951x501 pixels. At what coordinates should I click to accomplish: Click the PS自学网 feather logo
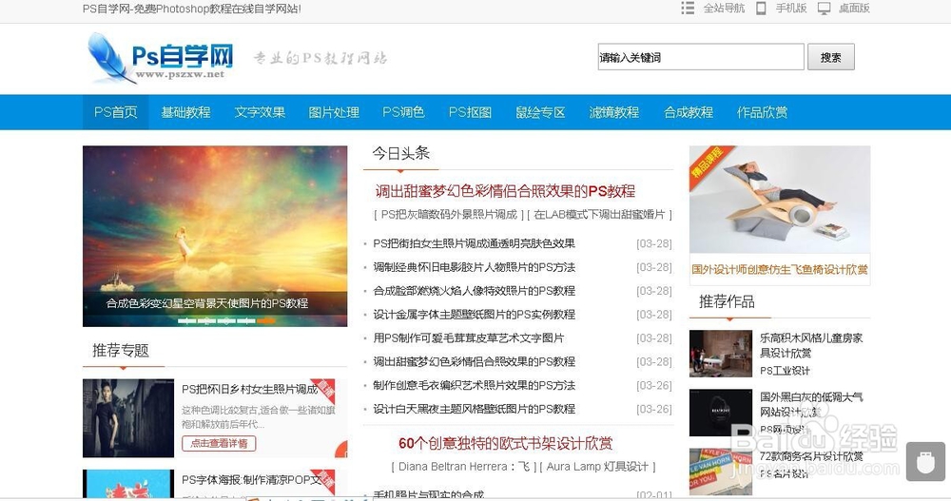[161, 58]
